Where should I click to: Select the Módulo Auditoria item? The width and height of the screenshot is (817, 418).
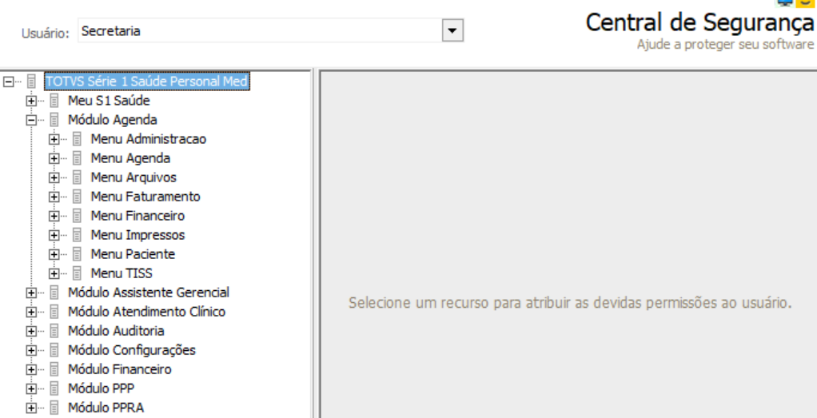coord(116,331)
